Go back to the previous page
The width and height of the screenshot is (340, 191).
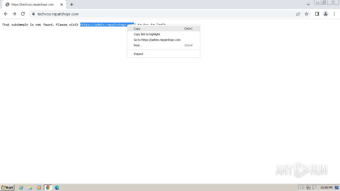[x=6, y=14]
